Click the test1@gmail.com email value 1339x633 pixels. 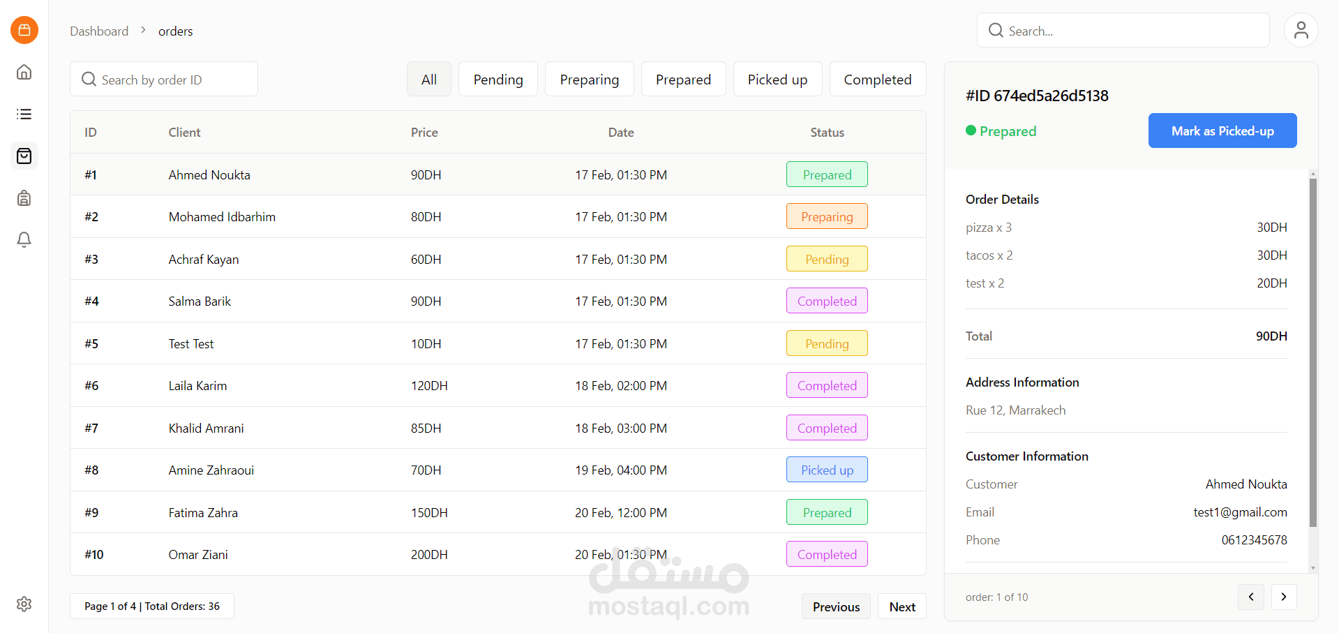coord(1240,512)
